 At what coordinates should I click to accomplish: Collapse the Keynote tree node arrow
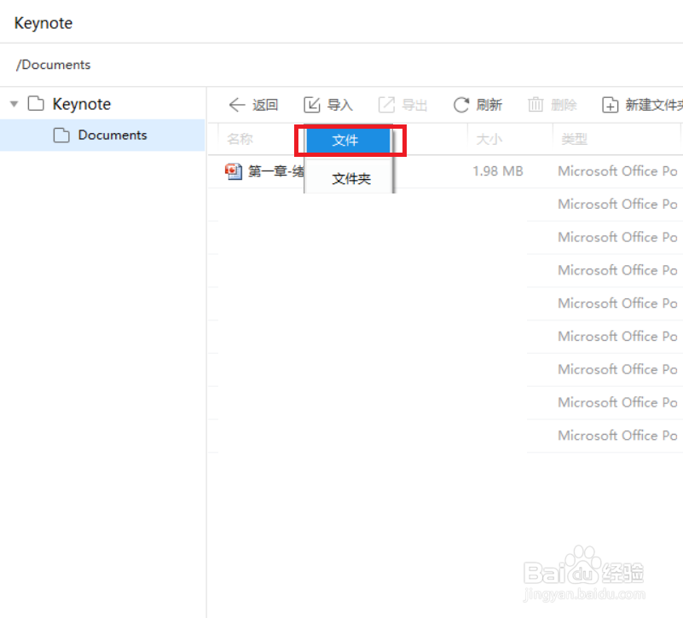14,104
